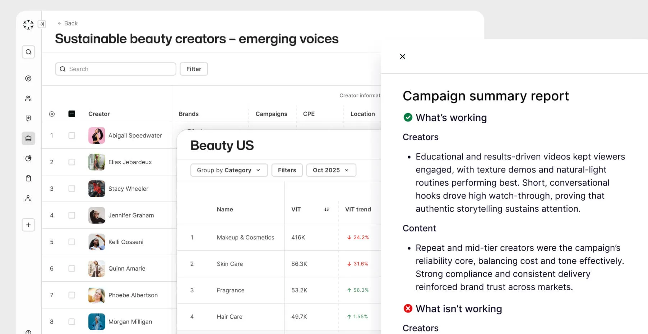Go Back using the back link
Image resolution: width=648 pixels, height=334 pixels.
pyautogui.click(x=68, y=23)
